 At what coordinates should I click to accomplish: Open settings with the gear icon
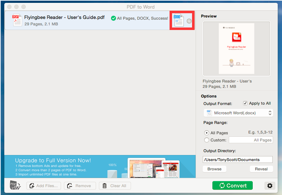coord(270,186)
